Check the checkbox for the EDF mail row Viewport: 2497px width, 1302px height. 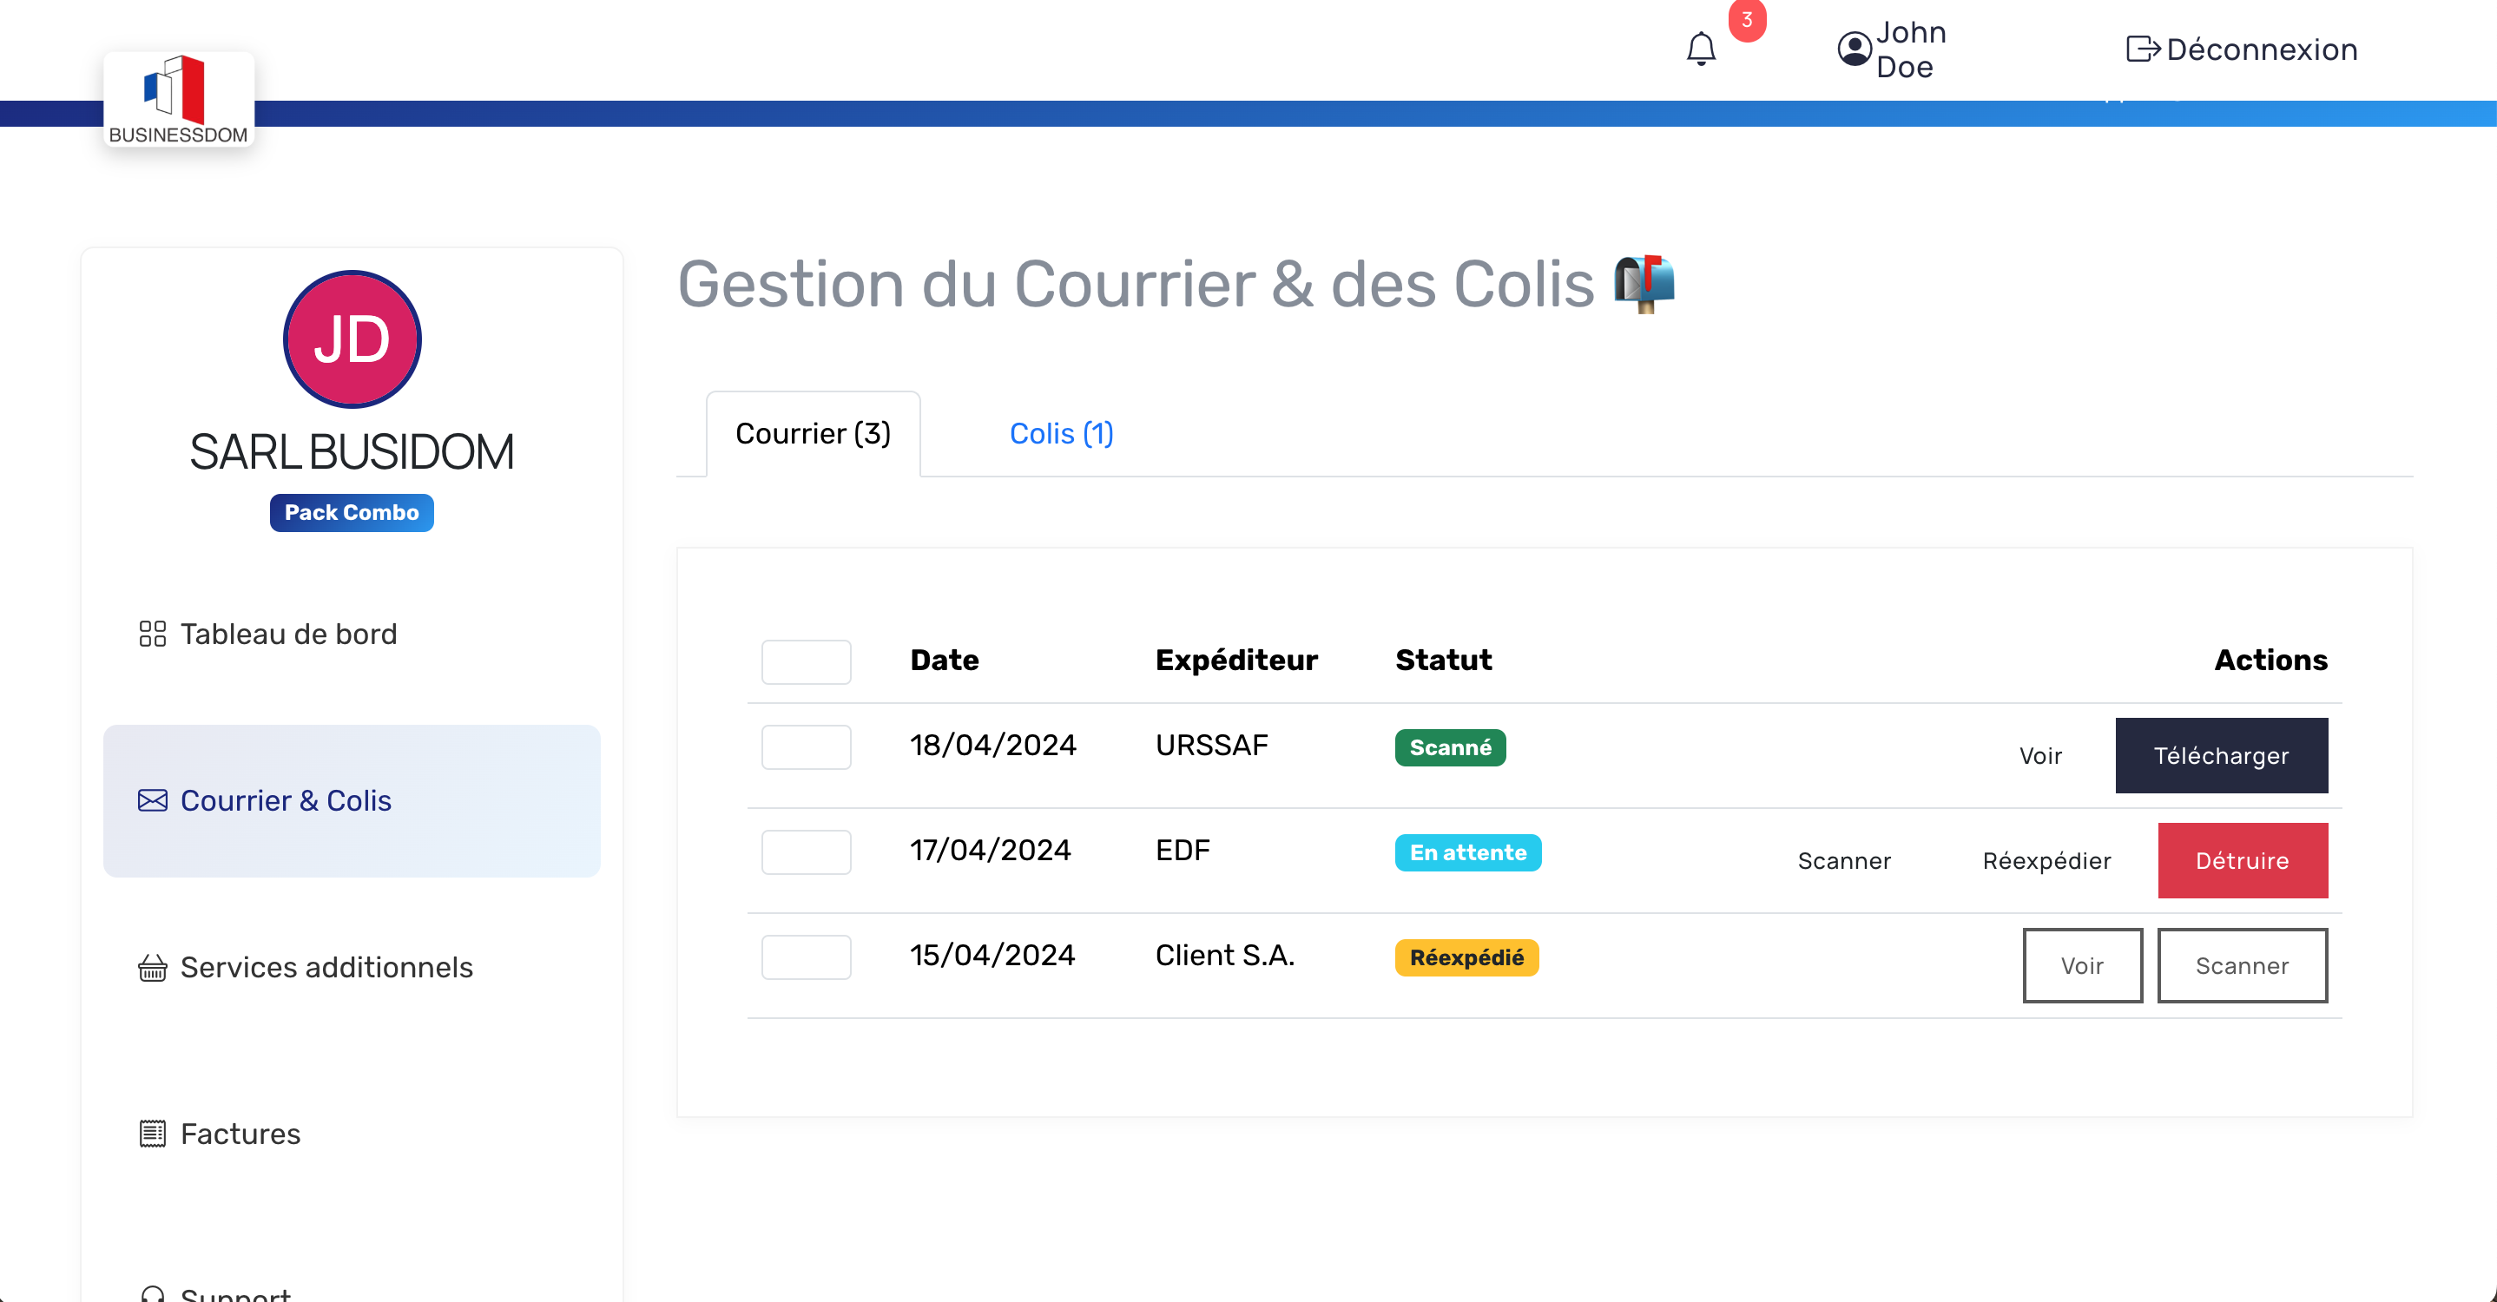(x=806, y=852)
